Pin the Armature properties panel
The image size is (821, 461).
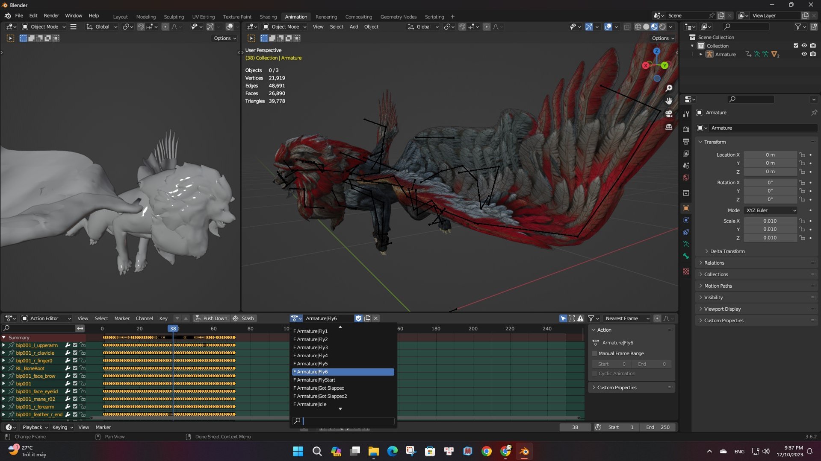[814, 113]
